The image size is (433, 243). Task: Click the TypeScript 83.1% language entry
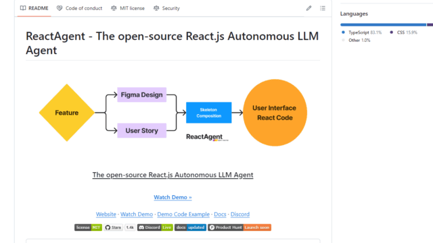[x=362, y=32]
